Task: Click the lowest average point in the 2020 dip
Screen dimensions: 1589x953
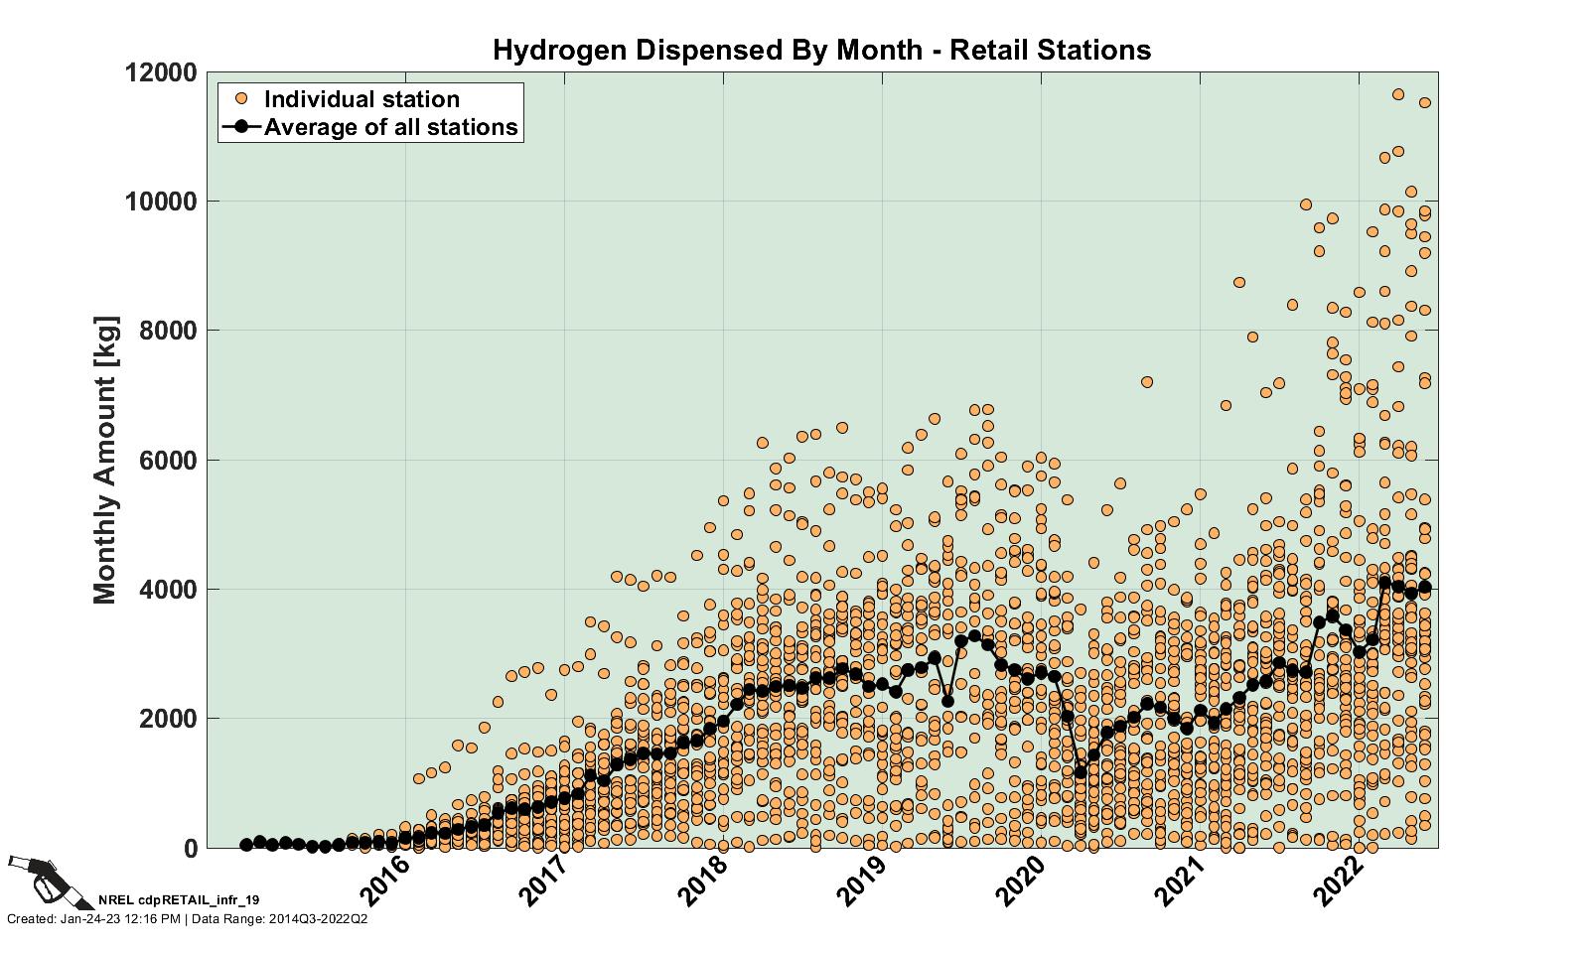Action: [1081, 771]
